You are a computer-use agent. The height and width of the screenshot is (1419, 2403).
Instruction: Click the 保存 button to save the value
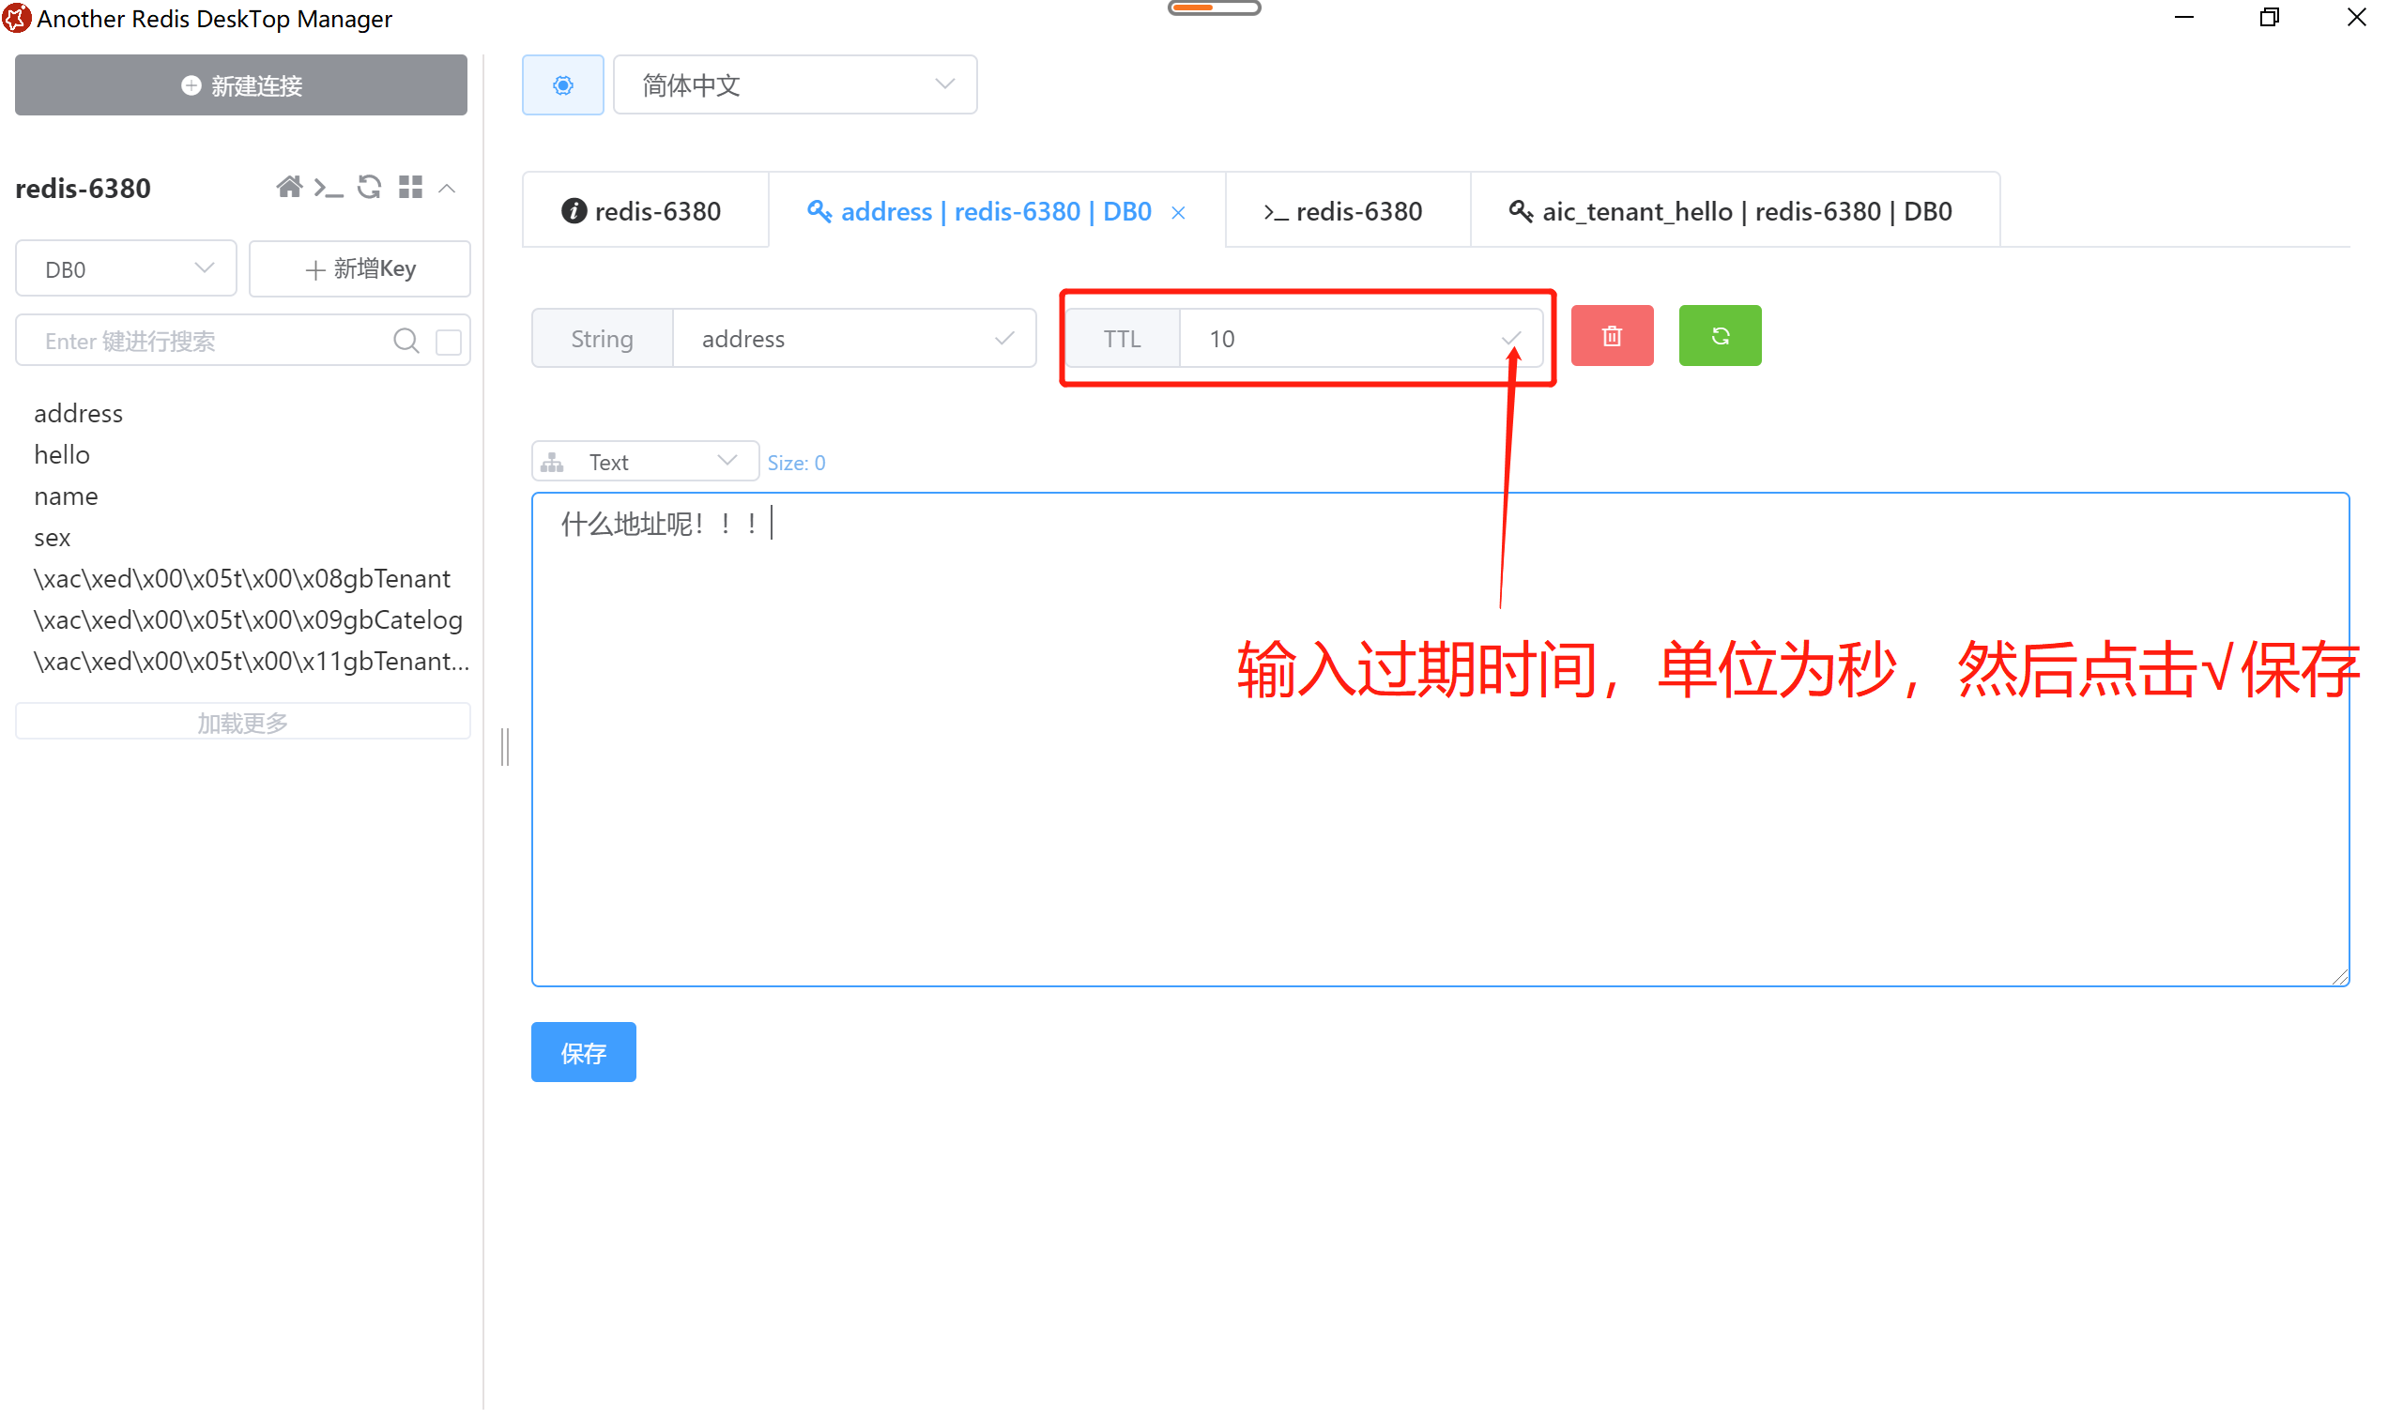click(582, 1052)
